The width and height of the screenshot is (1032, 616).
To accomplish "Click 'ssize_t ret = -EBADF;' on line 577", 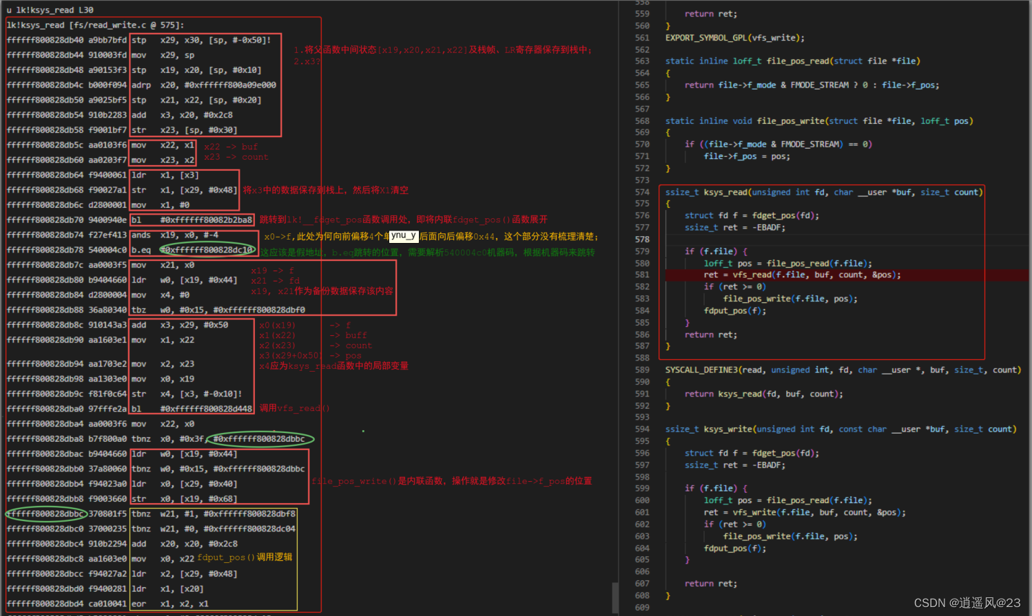I will 734,228.
